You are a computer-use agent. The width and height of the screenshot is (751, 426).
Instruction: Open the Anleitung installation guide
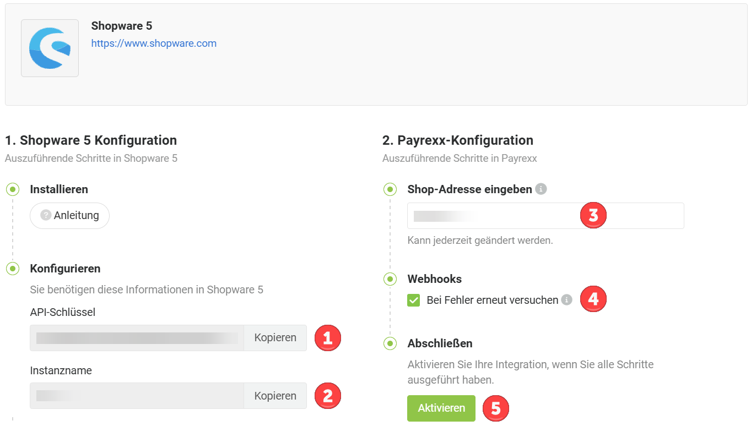coord(69,215)
